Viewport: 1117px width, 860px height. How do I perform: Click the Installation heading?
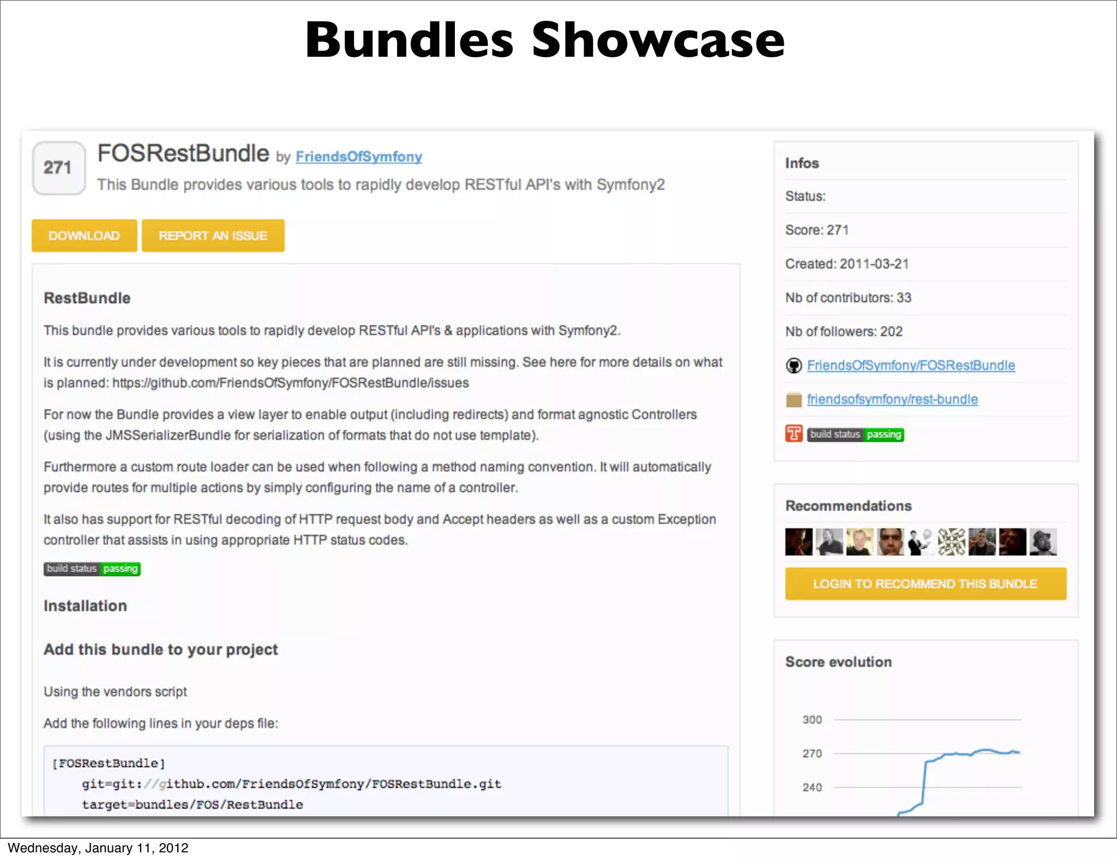pos(85,606)
